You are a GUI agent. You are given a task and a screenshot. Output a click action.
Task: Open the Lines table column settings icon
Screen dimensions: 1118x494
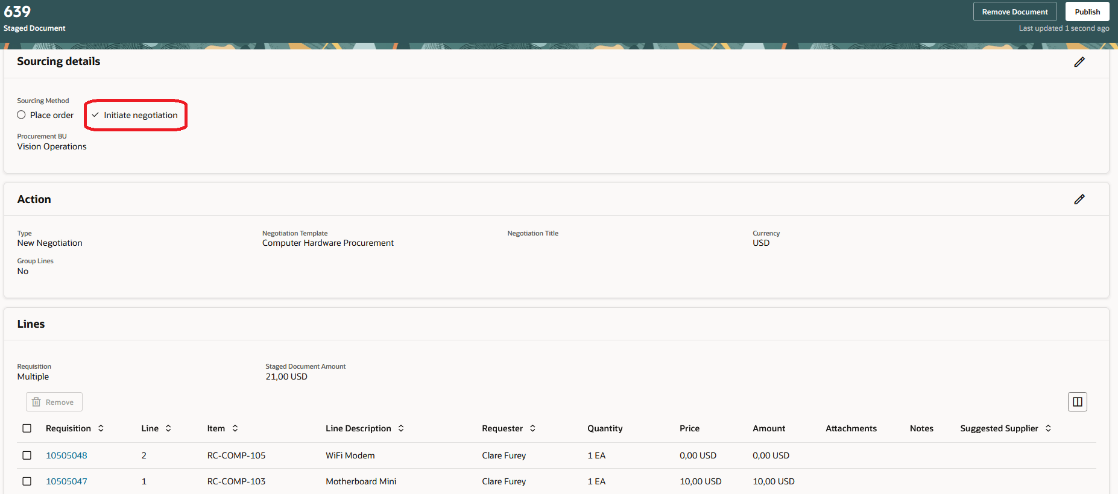(1077, 402)
